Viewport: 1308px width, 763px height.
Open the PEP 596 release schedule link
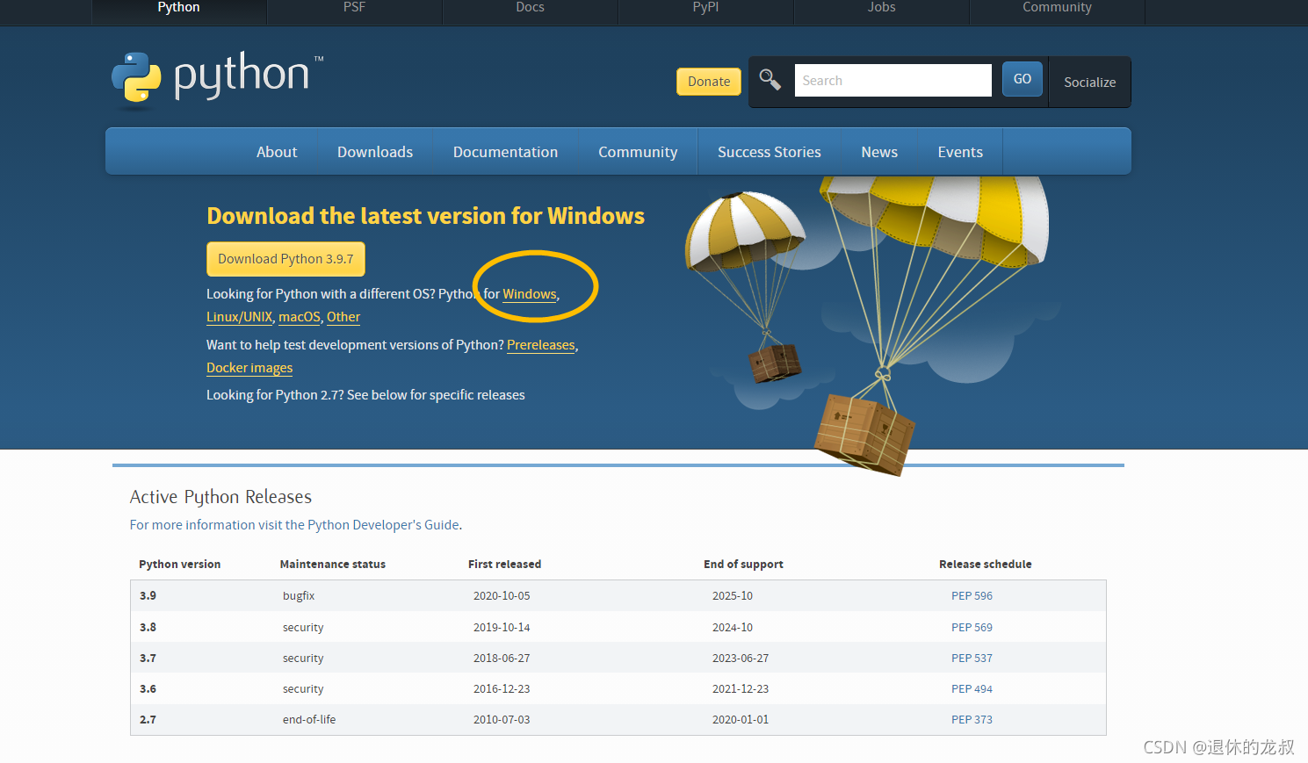tap(972, 596)
